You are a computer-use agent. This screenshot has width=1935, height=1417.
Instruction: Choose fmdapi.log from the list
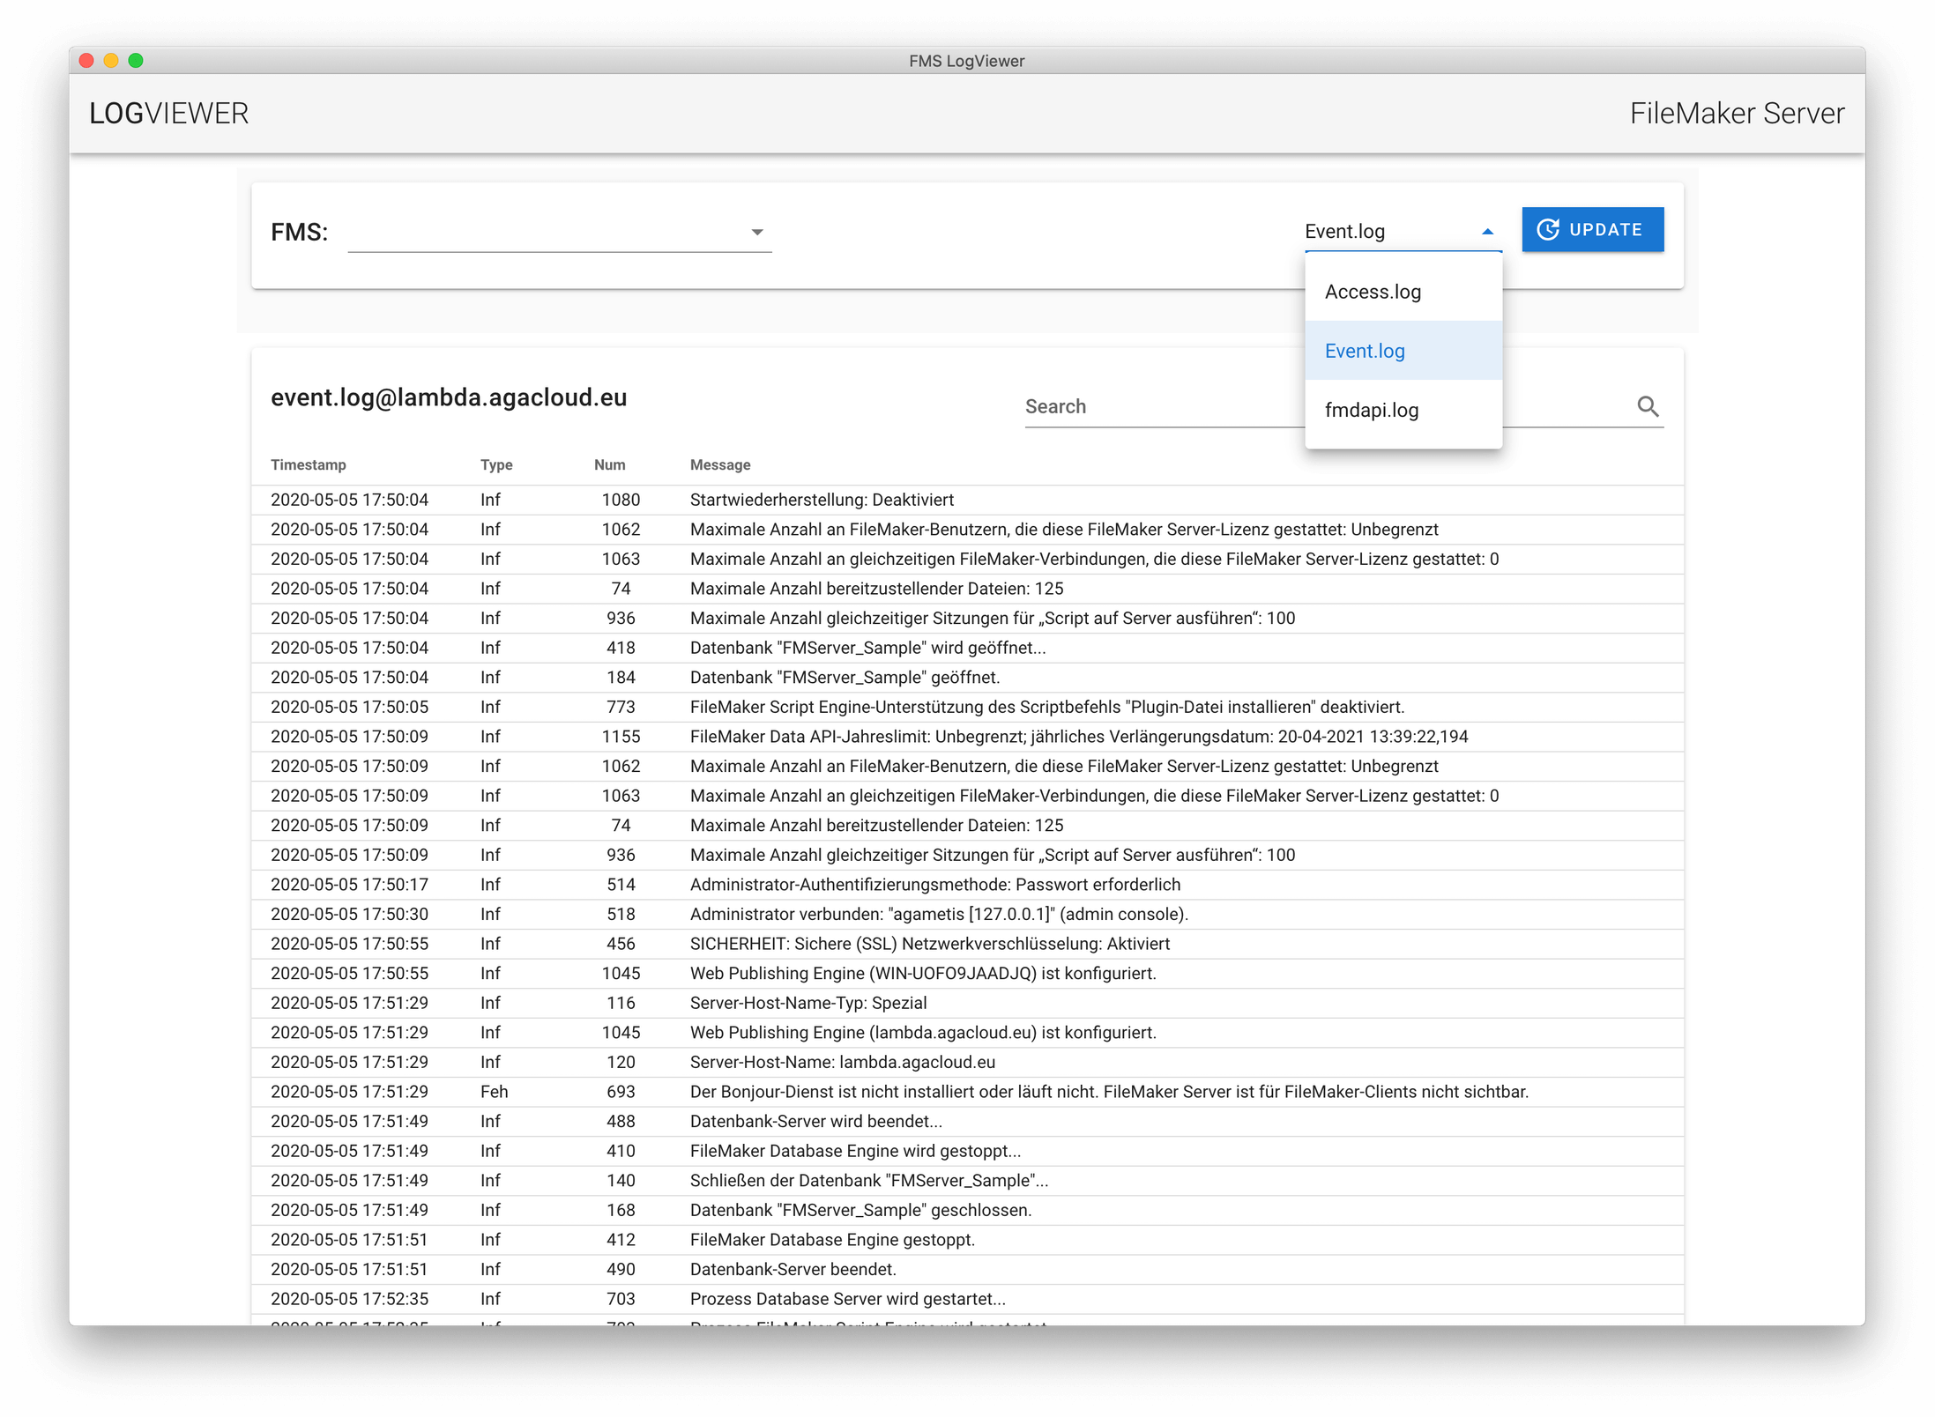tap(1403, 410)
